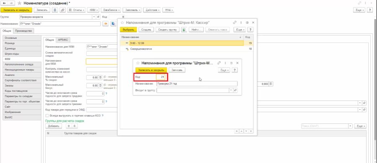This screenshot has width=377, height=163.
Task: Click calculator icon next to Максимальный бонус
Action: [101, 85]
